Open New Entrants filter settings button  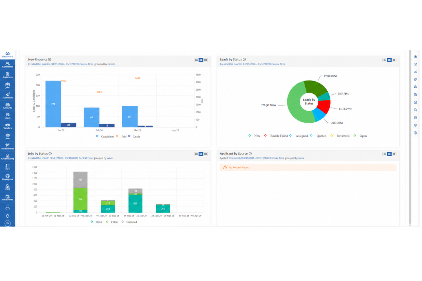196,60
